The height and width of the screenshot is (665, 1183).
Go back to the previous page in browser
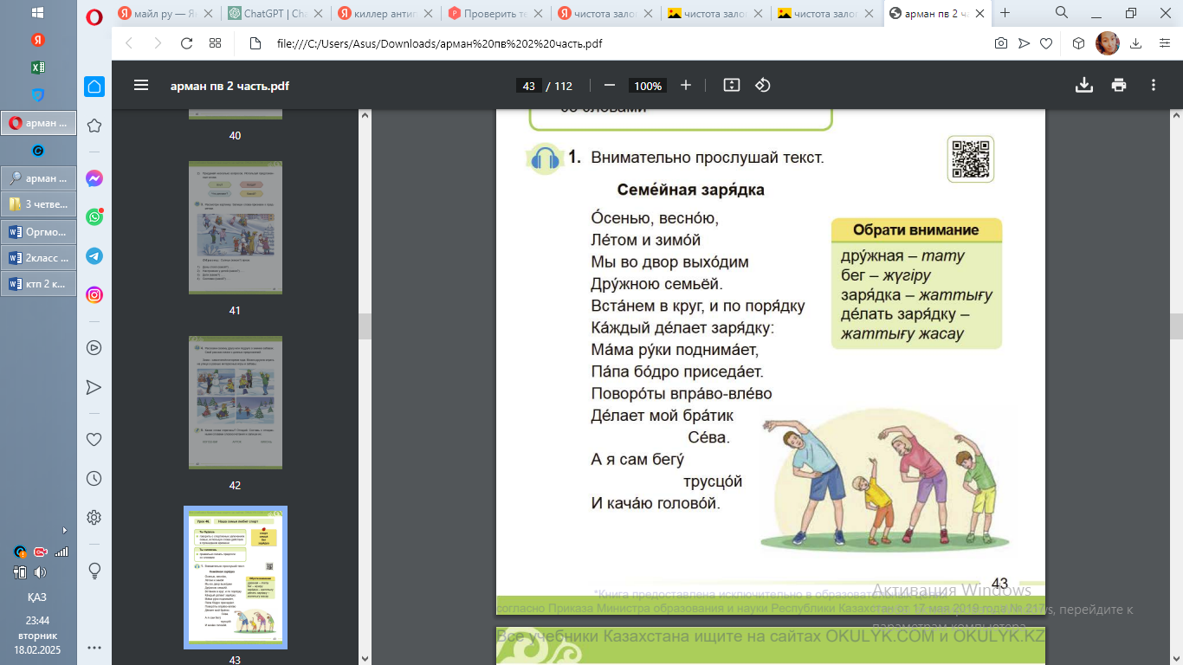129,43
